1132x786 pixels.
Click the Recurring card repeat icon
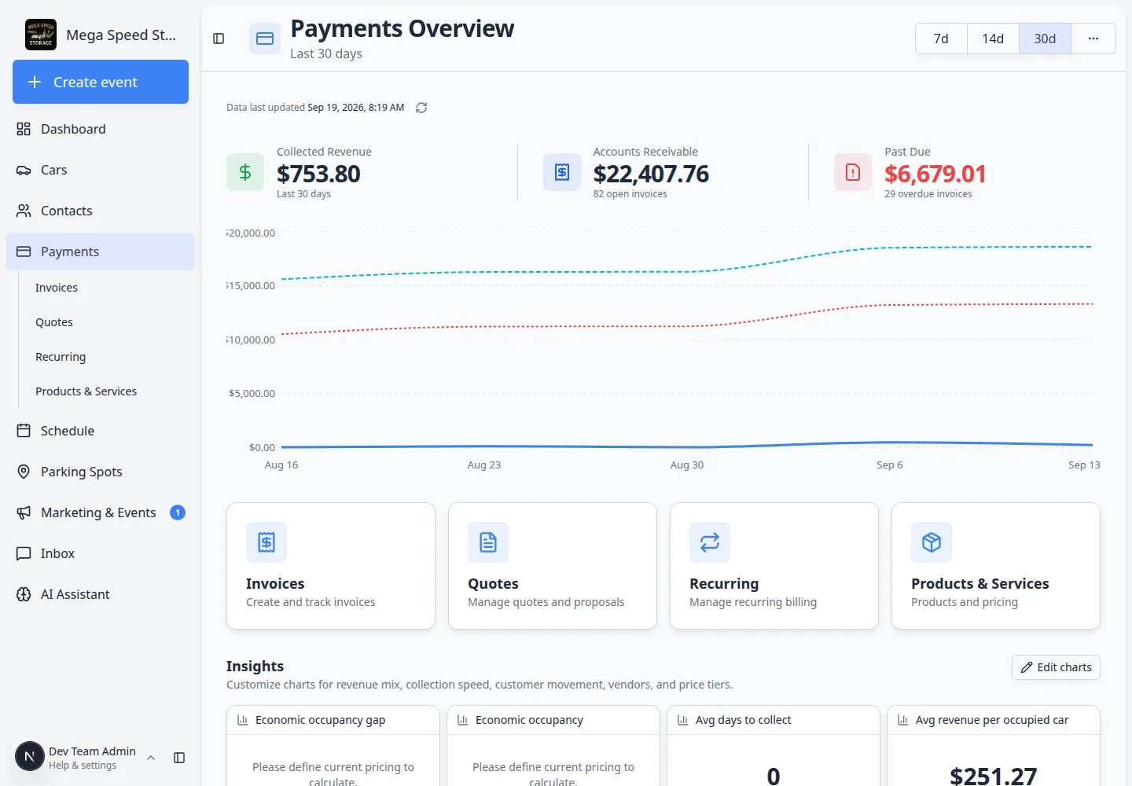(710, 542)
